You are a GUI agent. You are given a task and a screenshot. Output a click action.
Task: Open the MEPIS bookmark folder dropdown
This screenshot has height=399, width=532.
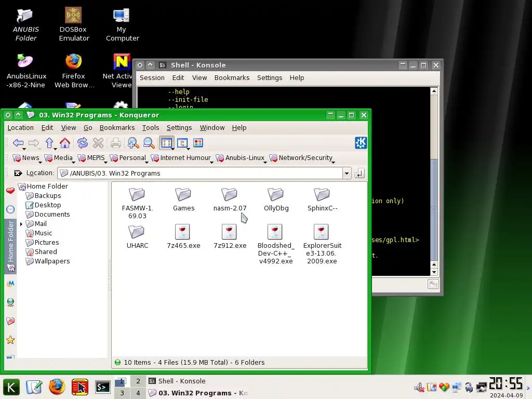pos(91,158)
